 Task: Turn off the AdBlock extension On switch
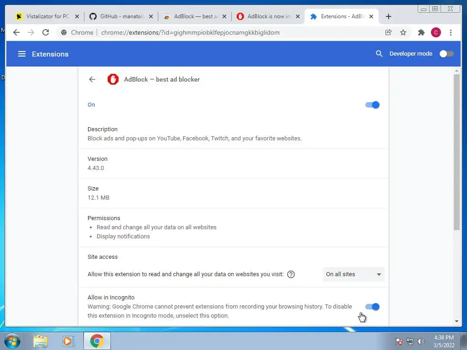click(x=372, y=105)
